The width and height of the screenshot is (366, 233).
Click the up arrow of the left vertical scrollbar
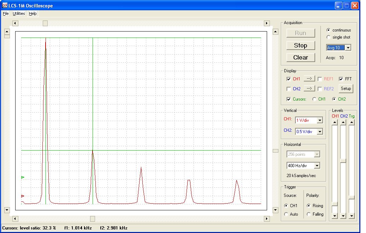[x=7, y=32]
